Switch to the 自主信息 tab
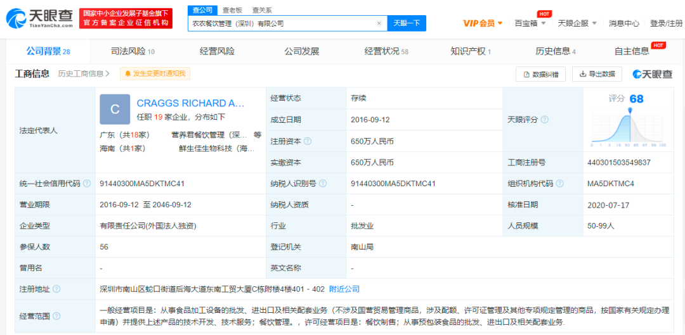 click(x=632, y=51)
